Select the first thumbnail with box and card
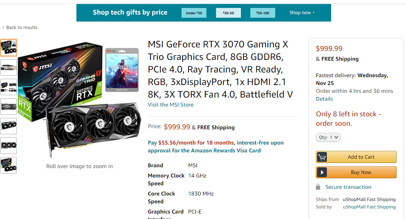Screen dimensions: 406x219 click(9, 48)
